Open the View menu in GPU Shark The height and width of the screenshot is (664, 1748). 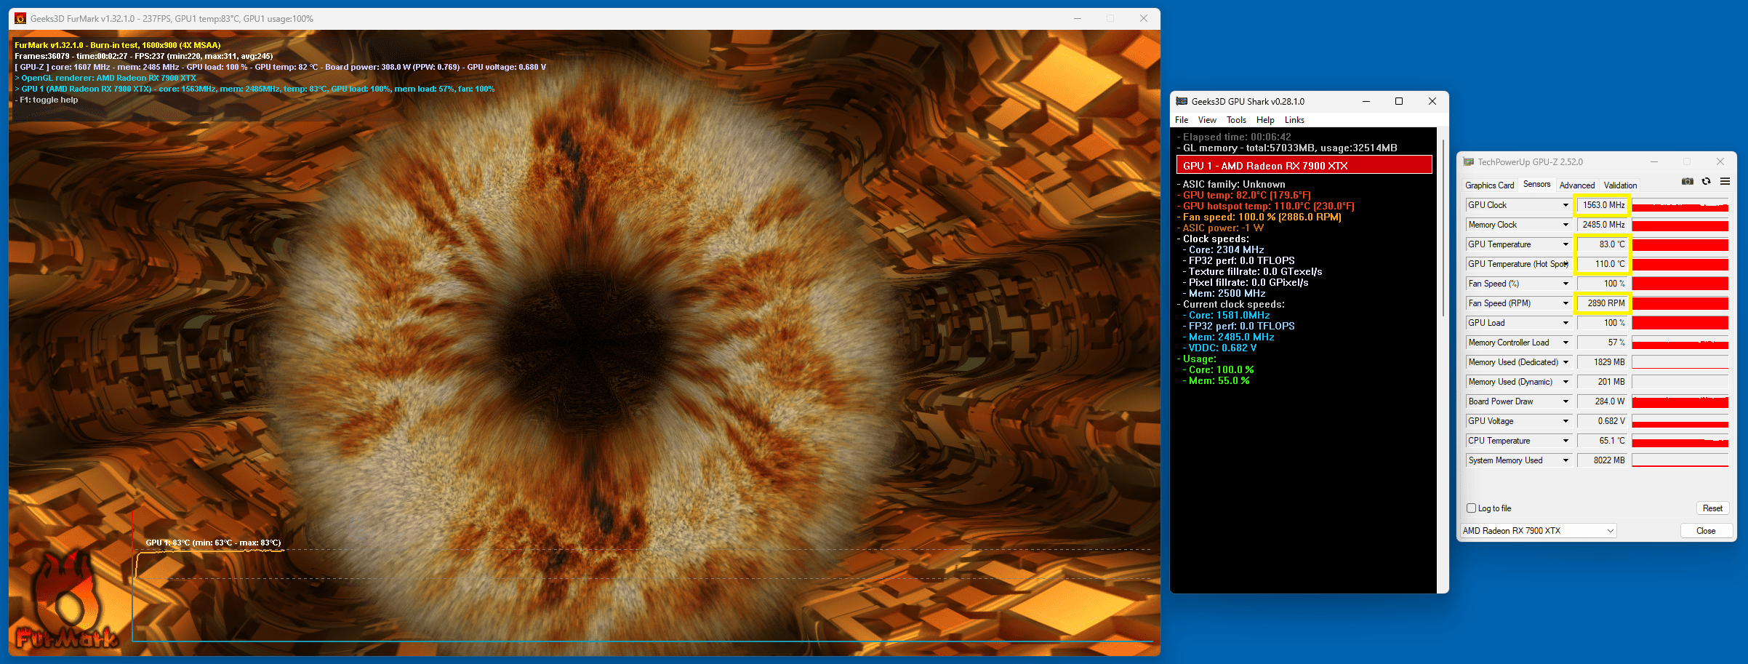[1207, 120]
